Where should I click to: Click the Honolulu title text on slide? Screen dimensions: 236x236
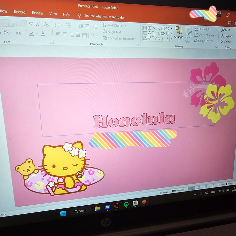click(x=134, y=120)
